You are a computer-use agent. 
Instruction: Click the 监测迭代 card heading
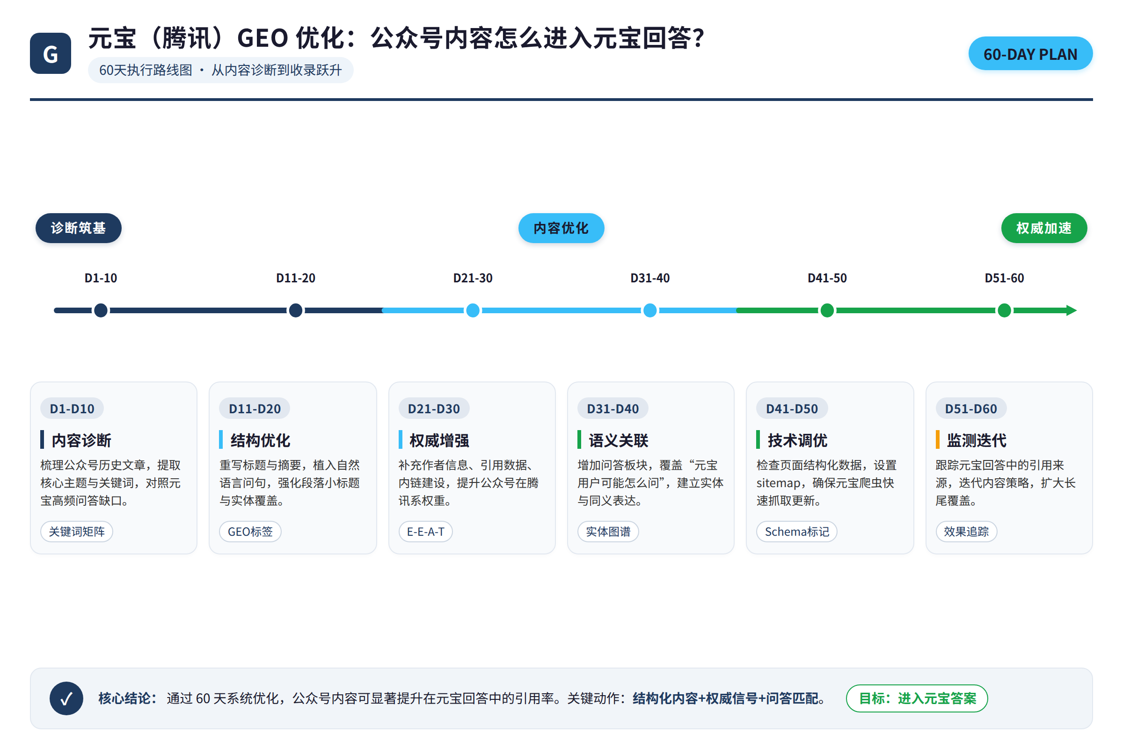point(977,440)
